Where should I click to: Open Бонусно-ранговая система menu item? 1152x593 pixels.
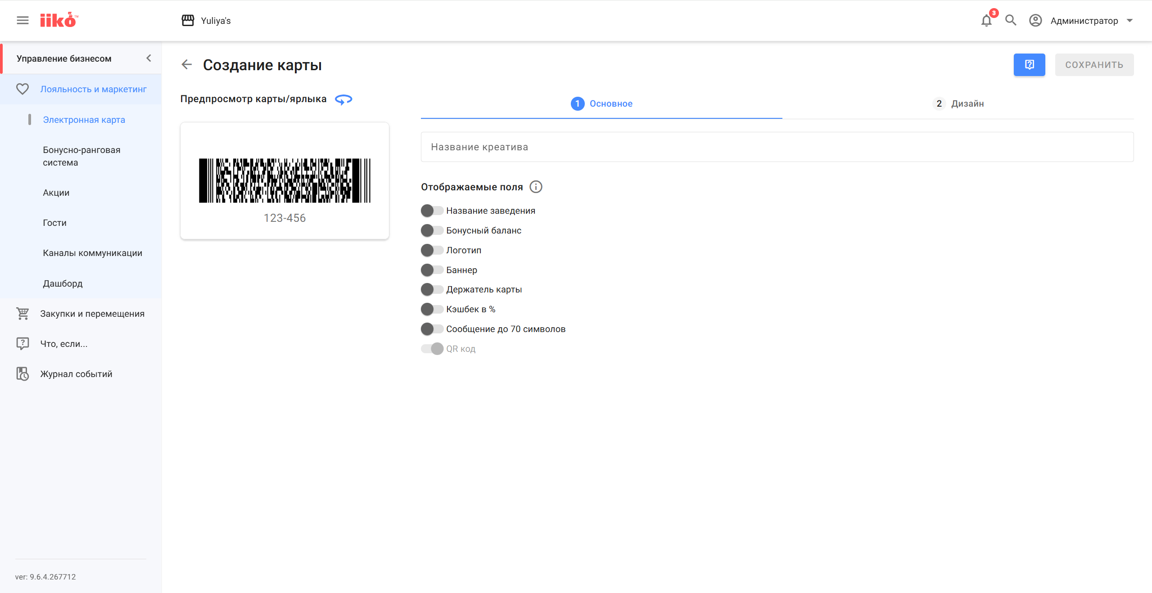point(81,156)
